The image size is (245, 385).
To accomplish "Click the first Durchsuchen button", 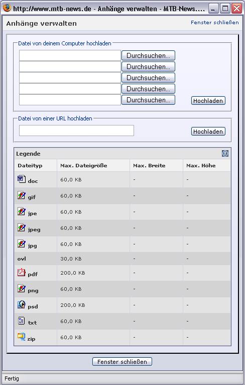I will tap(148, 55).
